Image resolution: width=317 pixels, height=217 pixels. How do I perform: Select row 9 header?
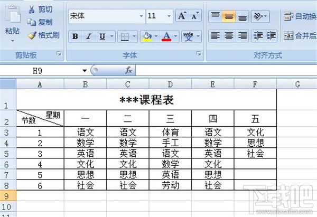8,196
